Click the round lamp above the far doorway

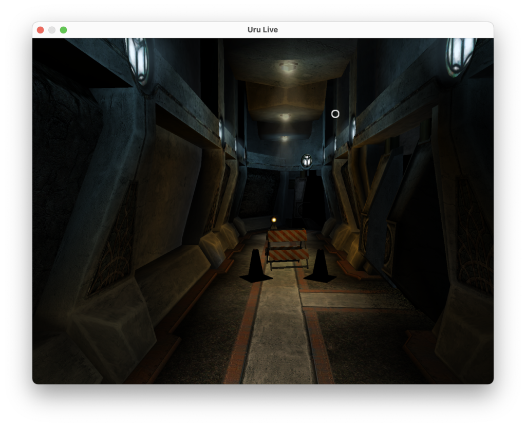(306, 161)
